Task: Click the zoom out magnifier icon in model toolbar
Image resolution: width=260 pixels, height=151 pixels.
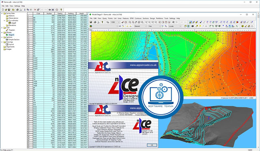Action: [x=133, y=22]
